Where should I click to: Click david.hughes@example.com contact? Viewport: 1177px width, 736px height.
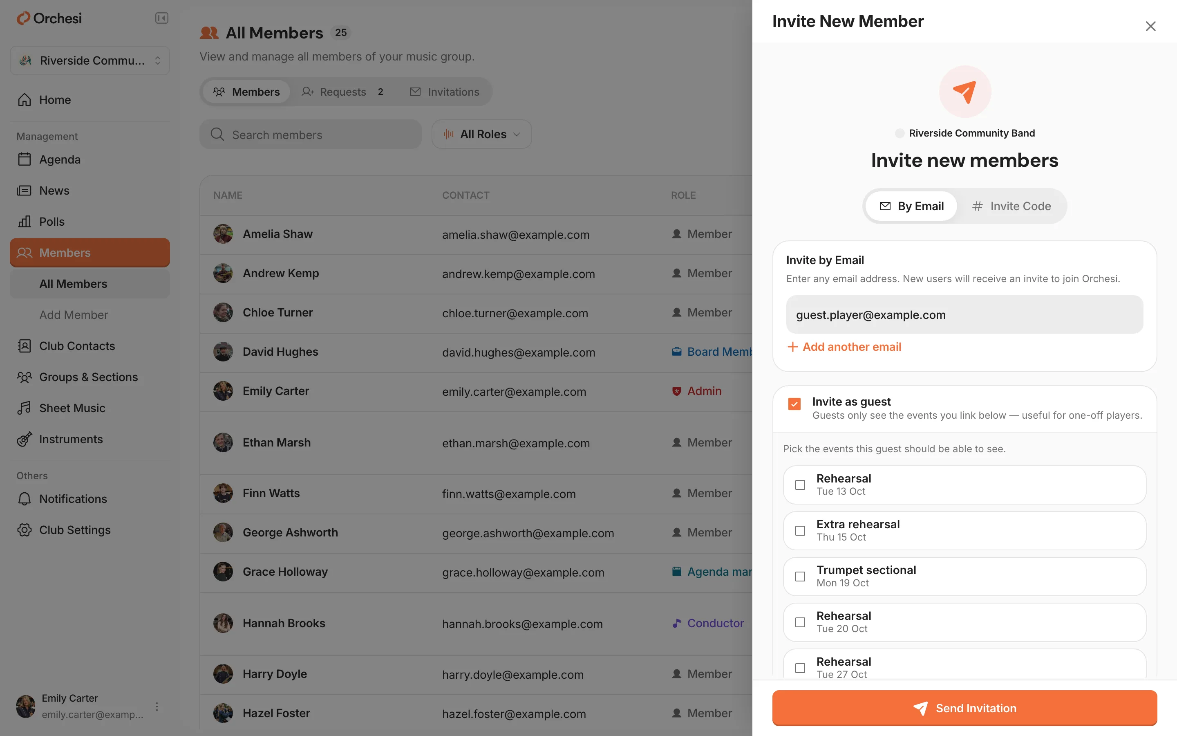[519, 352]
